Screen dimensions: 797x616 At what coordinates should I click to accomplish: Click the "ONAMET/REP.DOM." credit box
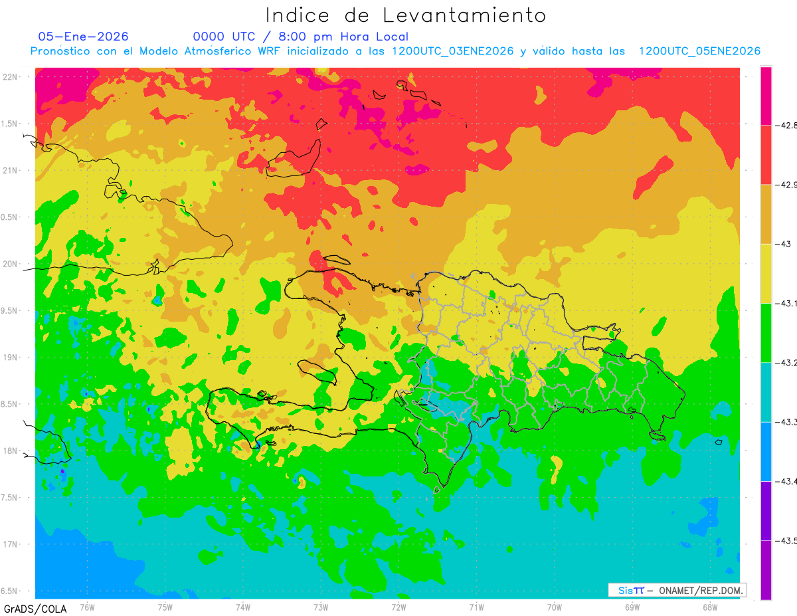click(677, 590)
